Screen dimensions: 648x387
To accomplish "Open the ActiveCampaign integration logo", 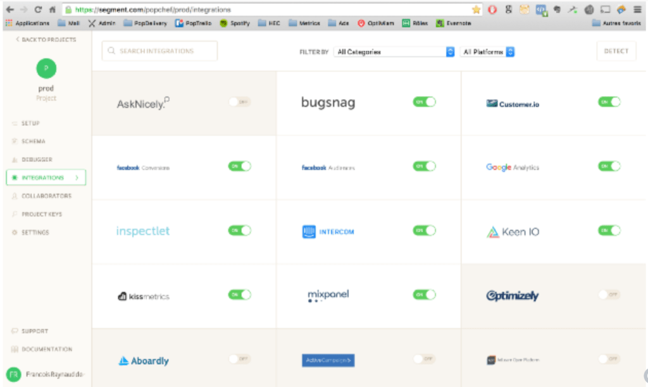I will (328, 360).
